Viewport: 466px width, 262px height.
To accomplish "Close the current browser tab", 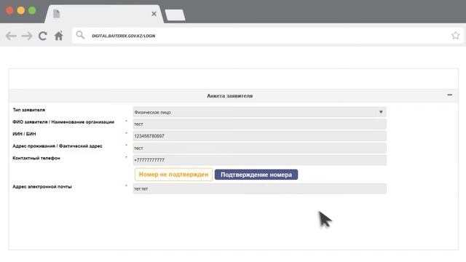I will coord(154,14).
